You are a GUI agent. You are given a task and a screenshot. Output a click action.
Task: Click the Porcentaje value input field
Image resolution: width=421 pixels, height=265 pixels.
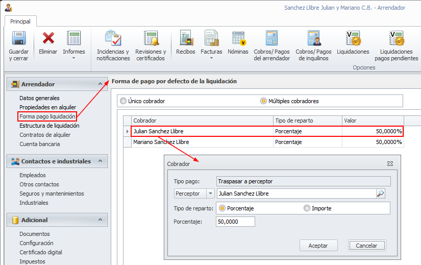coord(235,222)
